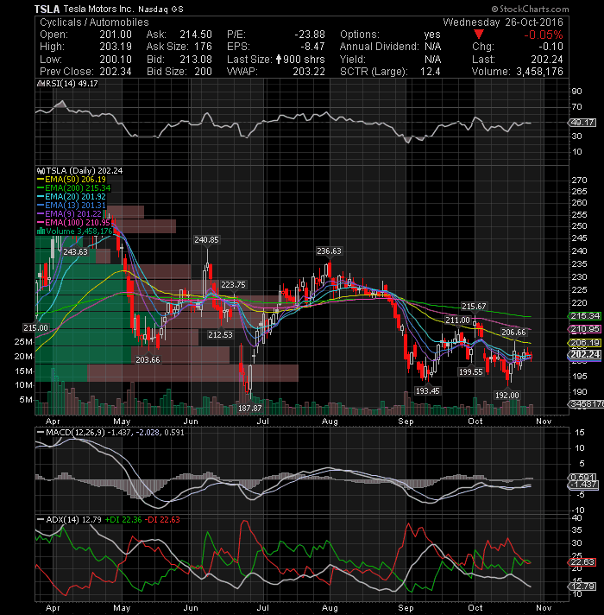This screenshot has width=604, height=615.
Task: Click the RSI(14) 49.17 panel label
Action: point(72,84)
